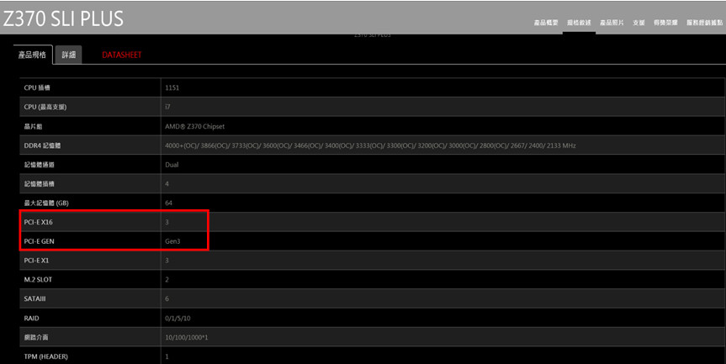
Task: Select the 網路介面 row label
Action: point(36,338)
